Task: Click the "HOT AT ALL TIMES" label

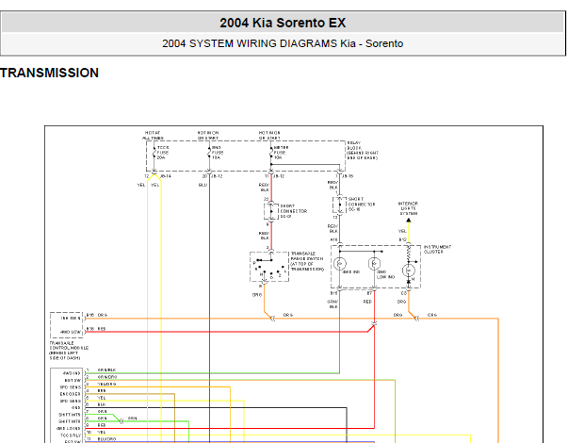Action: (x=153, y=135)
